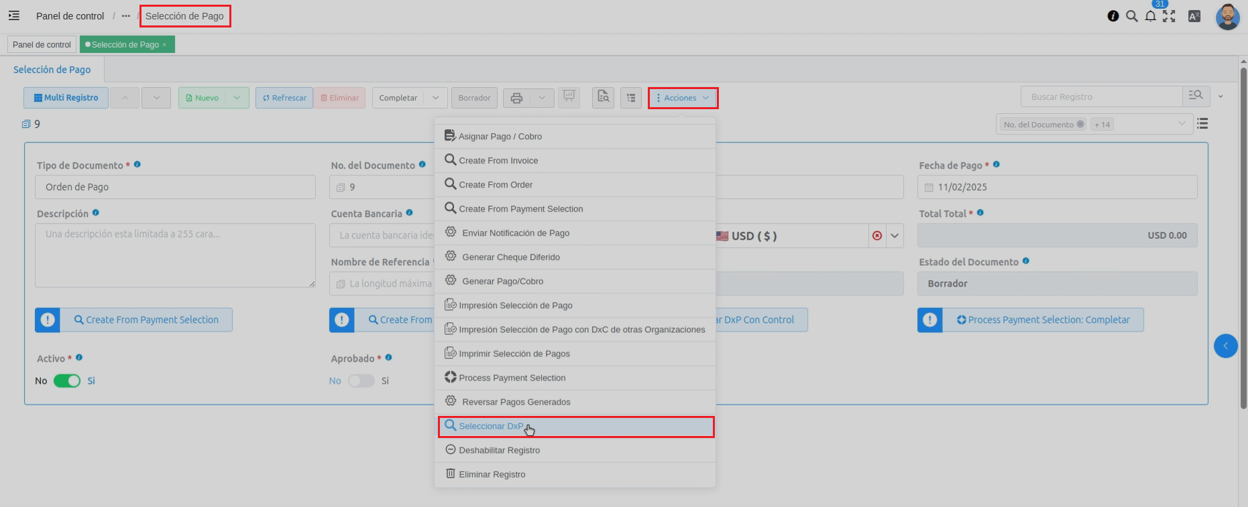1248x507 pixels.
Task: Click Process Payment Selection: Completar button
Action: 1043,320
